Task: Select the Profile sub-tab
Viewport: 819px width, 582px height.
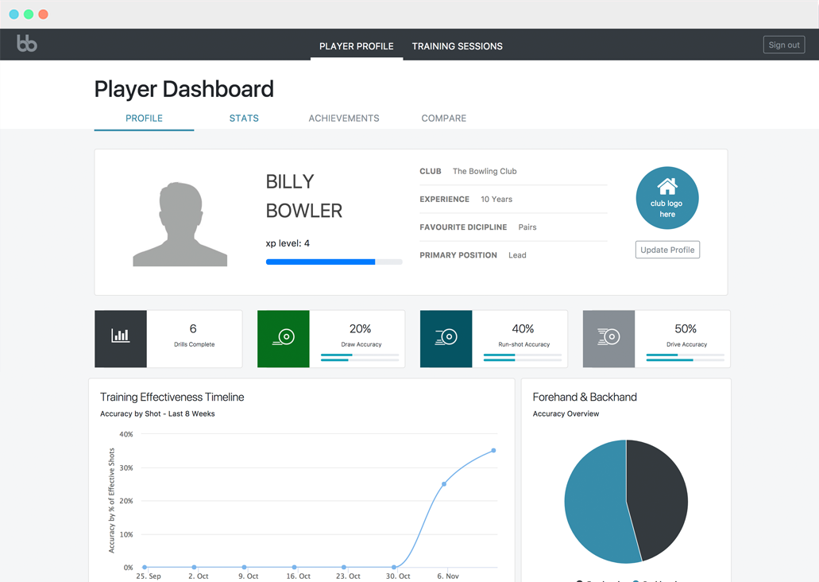Action: (144, 118)
